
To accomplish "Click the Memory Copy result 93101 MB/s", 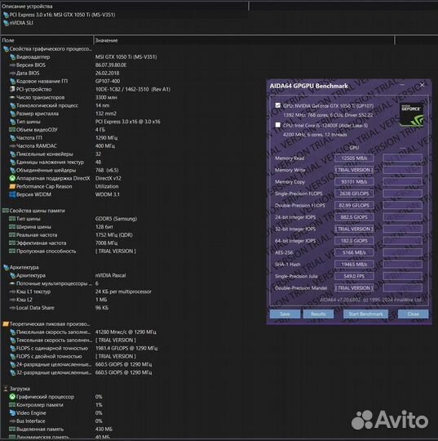I will tap(354, 182).
